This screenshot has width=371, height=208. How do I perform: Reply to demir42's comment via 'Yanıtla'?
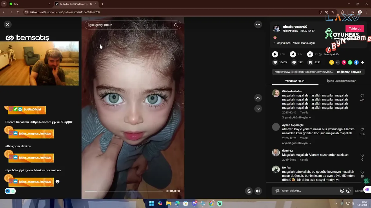[304, 159]
